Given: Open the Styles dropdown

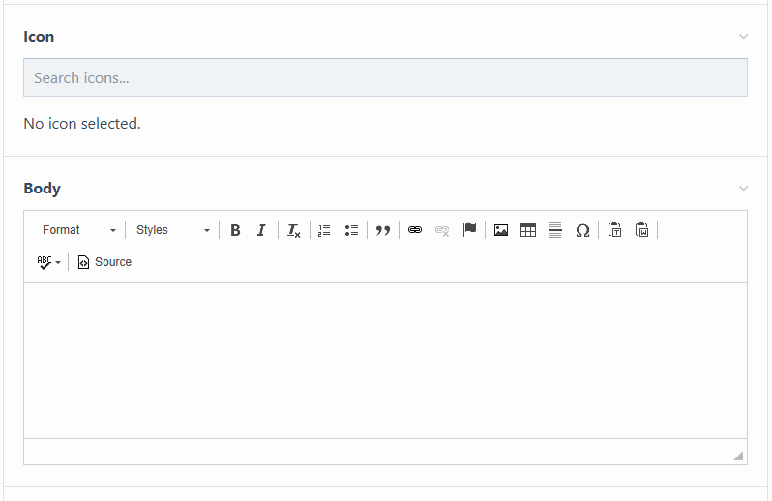Looking at the screenshot, I should click(x=172, y=230).
